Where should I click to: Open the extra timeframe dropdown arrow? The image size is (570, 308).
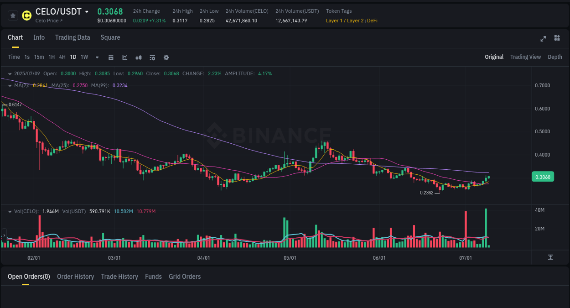tap(97, 57)
